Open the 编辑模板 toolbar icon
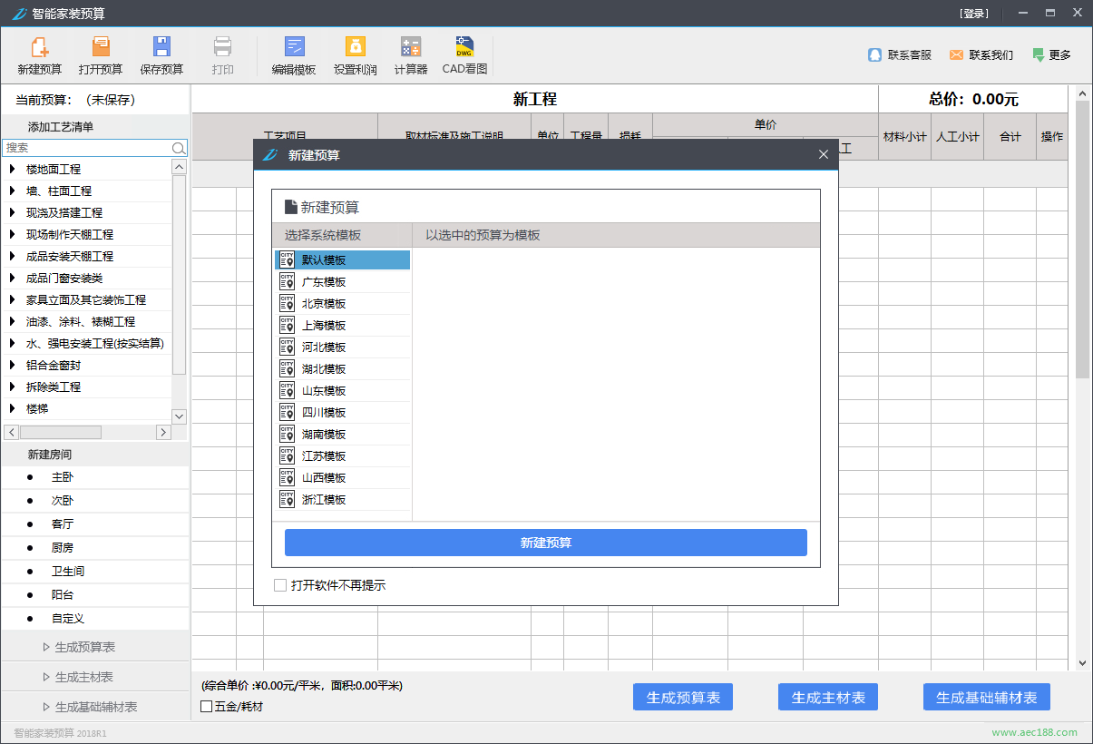Viewport: 1093px width, 744px height. coord(294,47)
